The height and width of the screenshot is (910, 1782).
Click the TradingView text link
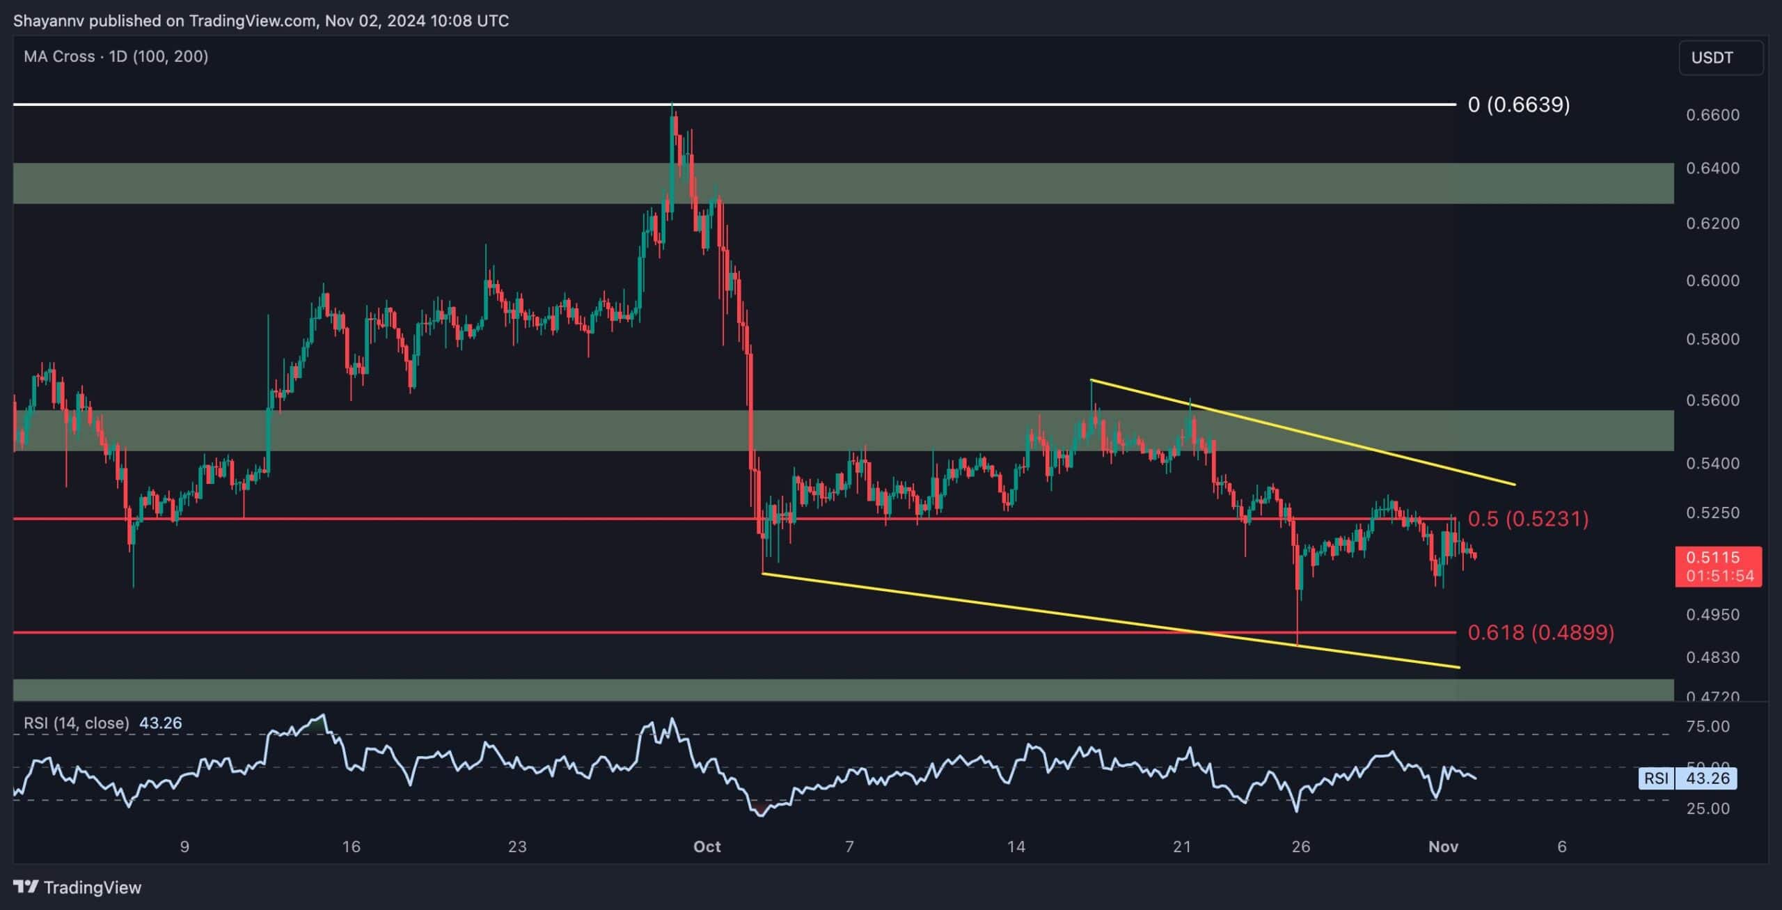[92, 887]
